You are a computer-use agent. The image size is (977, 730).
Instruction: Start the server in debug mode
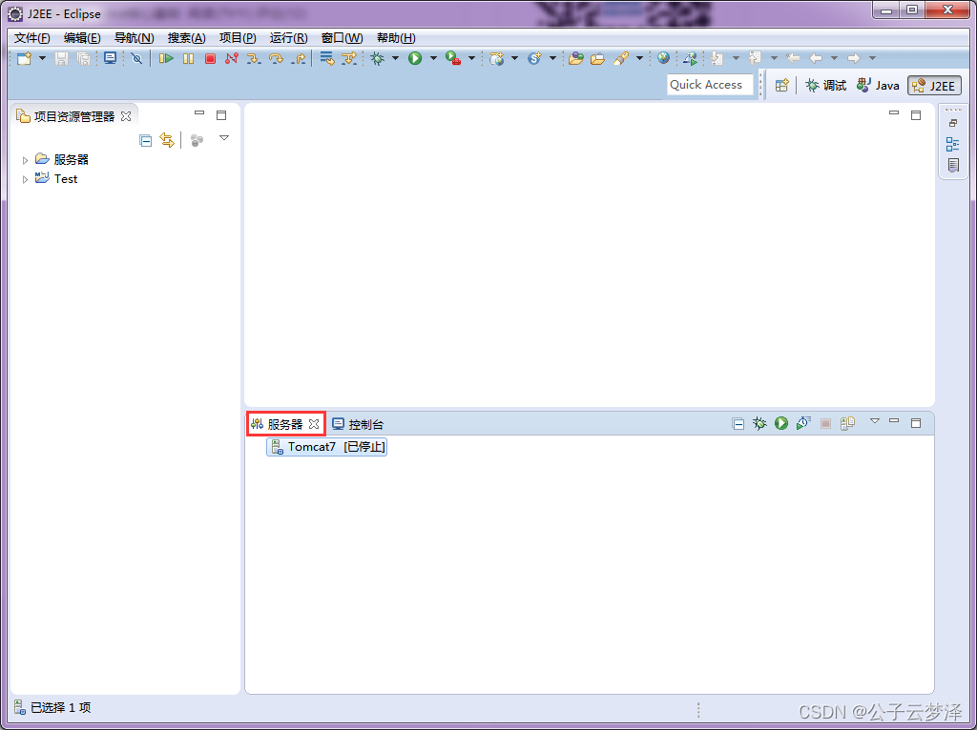[x=759, y=423]
